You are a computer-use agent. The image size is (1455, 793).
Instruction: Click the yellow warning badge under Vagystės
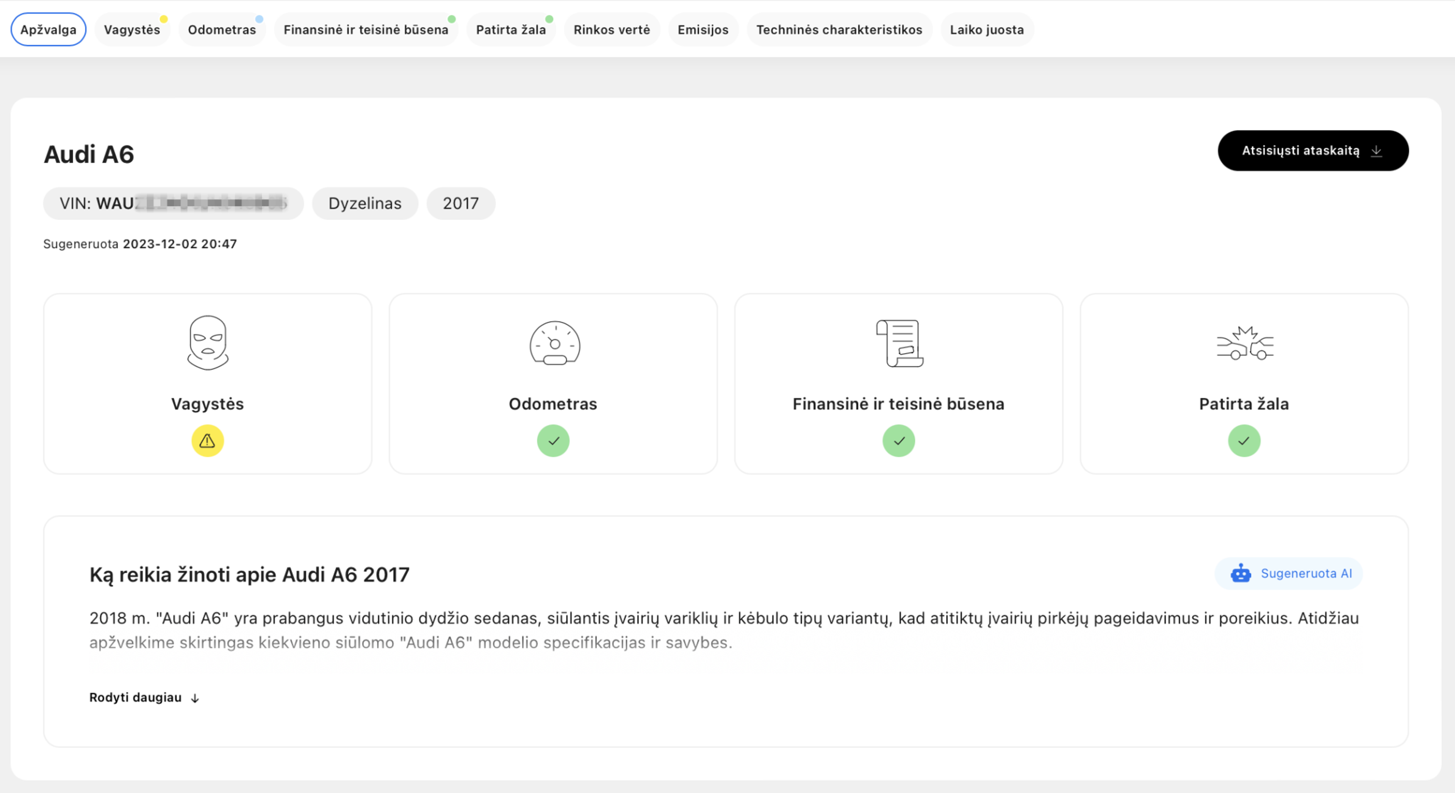click(x=207, y=441)
